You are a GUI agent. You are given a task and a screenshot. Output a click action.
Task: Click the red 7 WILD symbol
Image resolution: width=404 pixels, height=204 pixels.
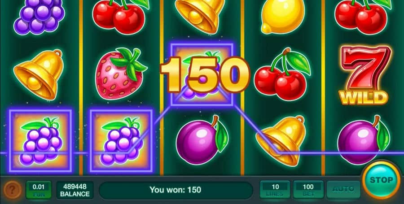pos(364,75)
